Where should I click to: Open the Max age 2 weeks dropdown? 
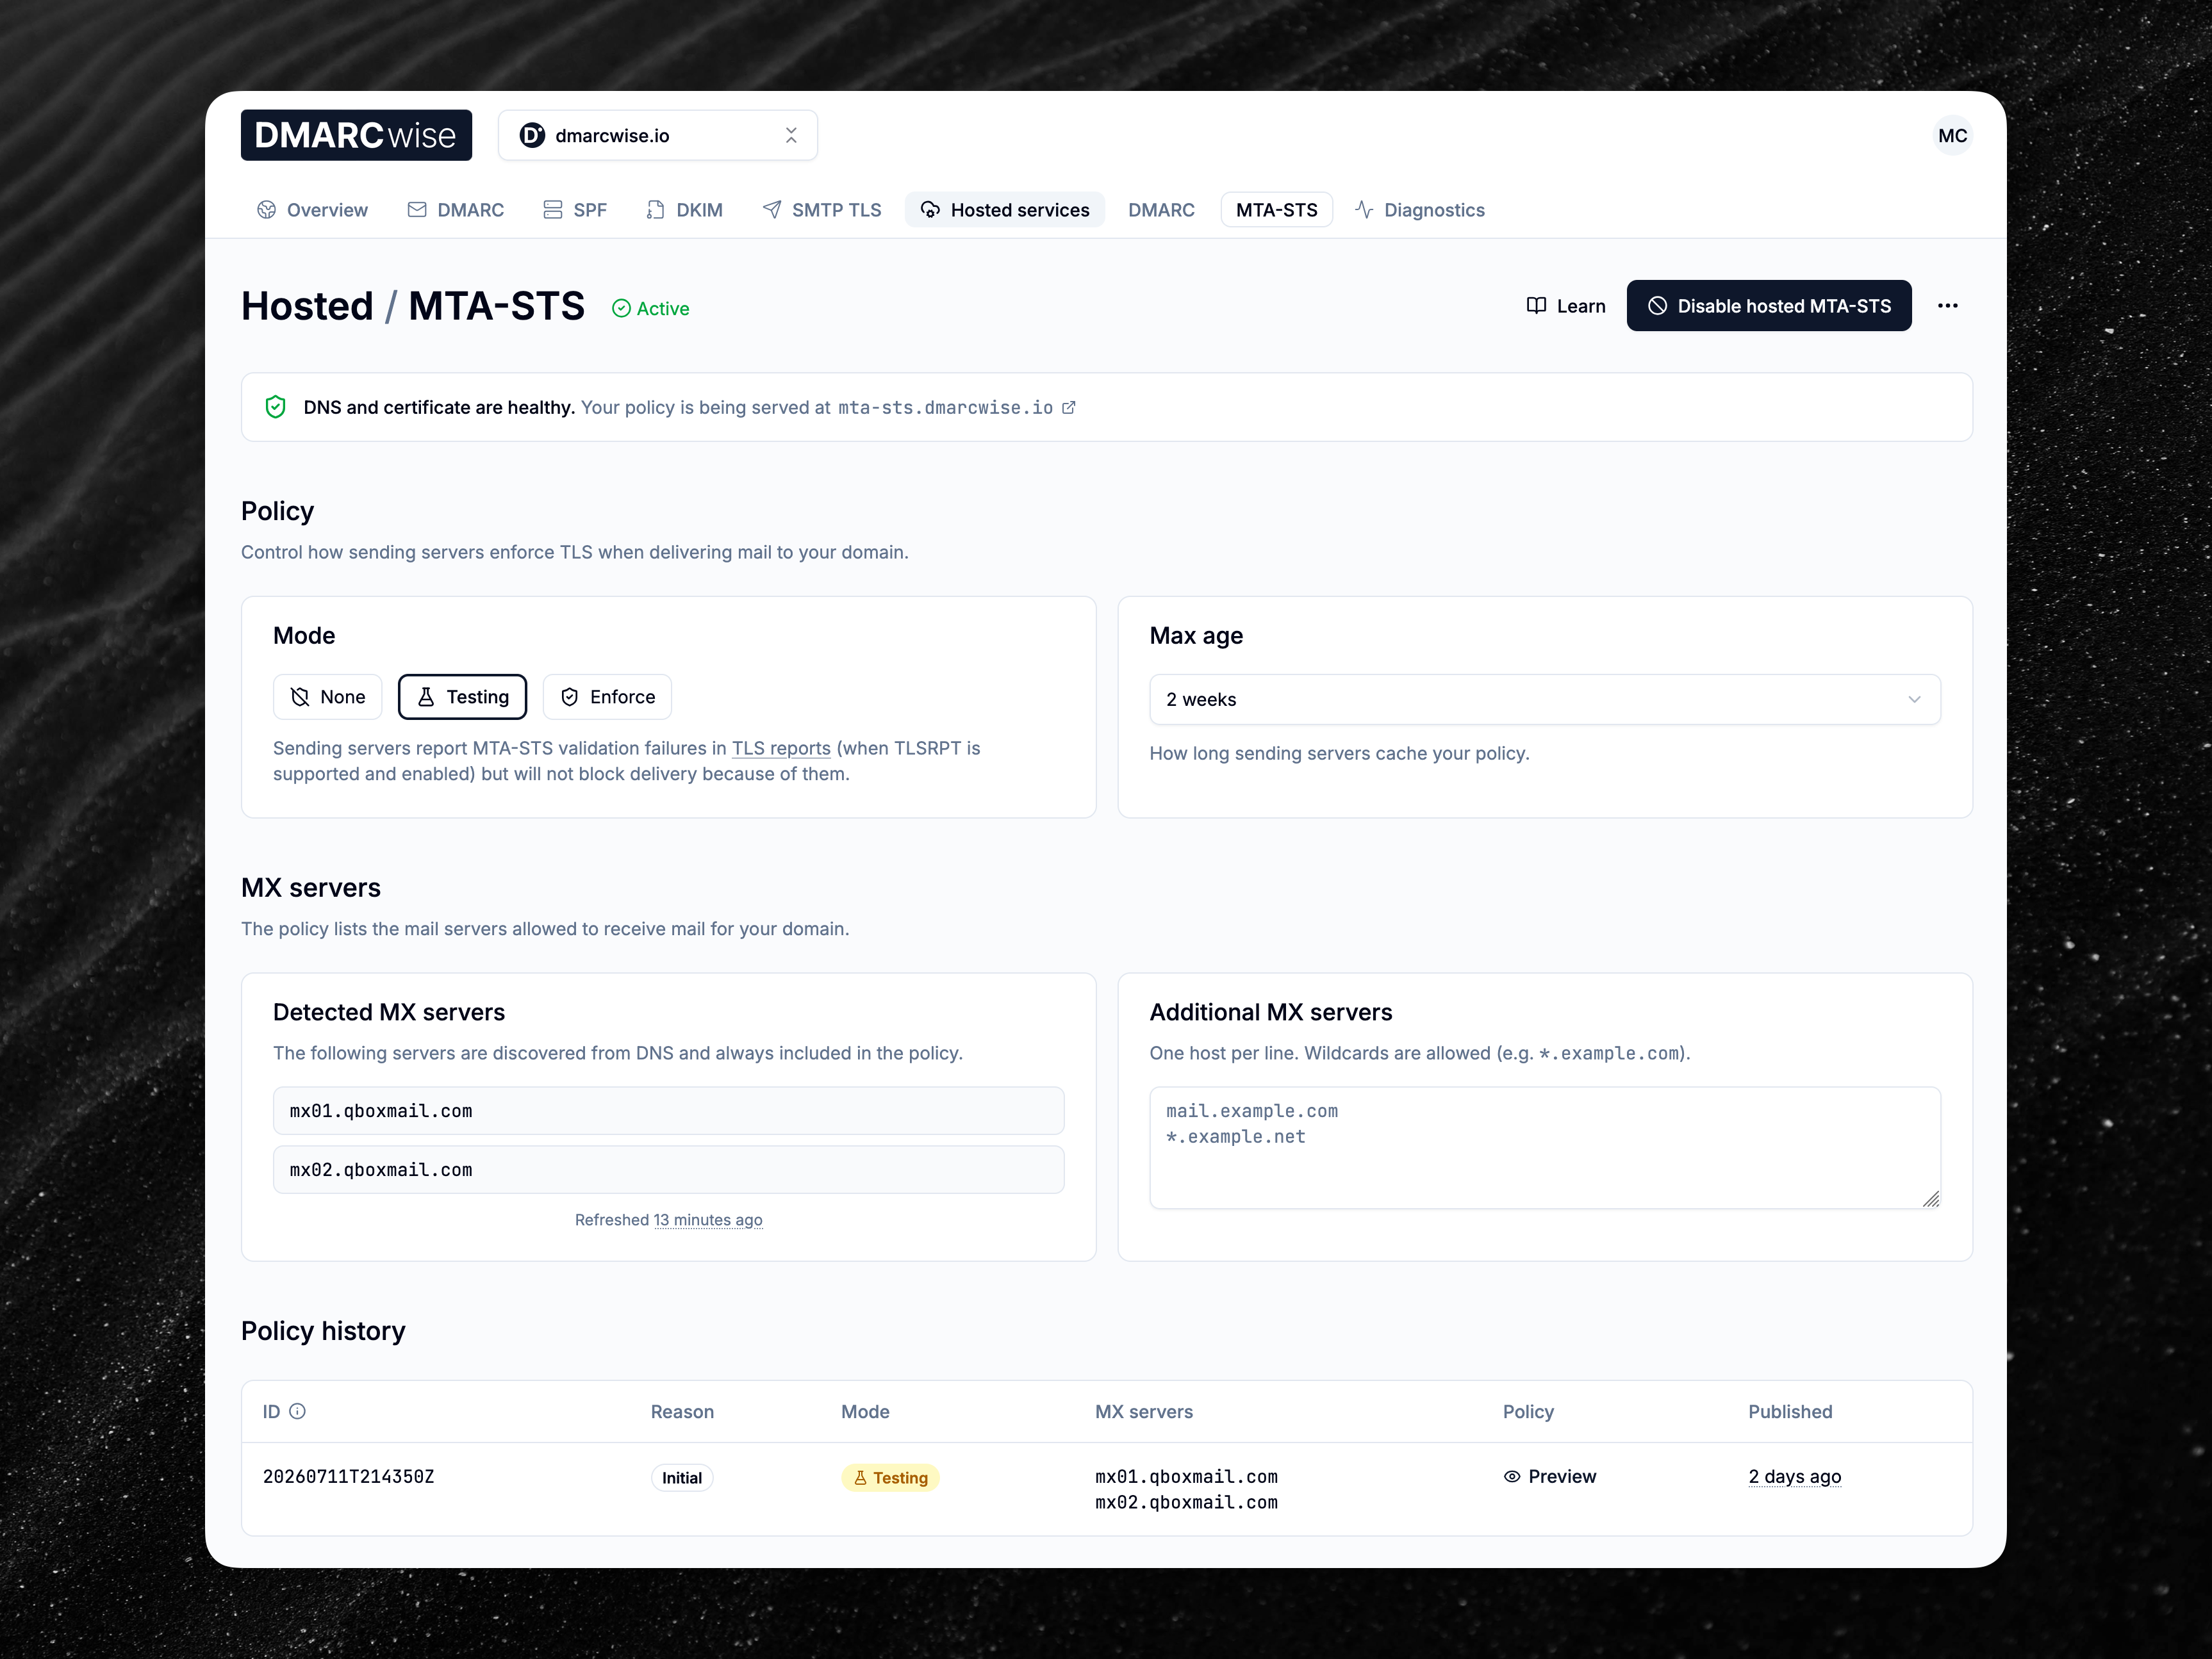pyautogui.click(x=1545, y=699)
